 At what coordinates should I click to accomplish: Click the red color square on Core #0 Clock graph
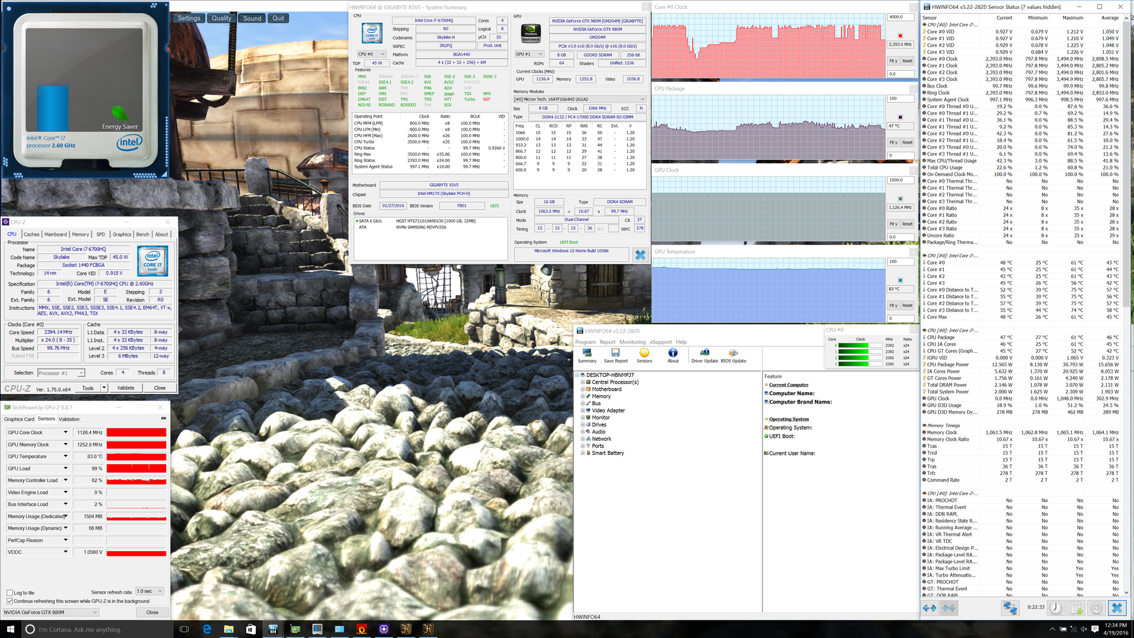(x=900, y=36)
